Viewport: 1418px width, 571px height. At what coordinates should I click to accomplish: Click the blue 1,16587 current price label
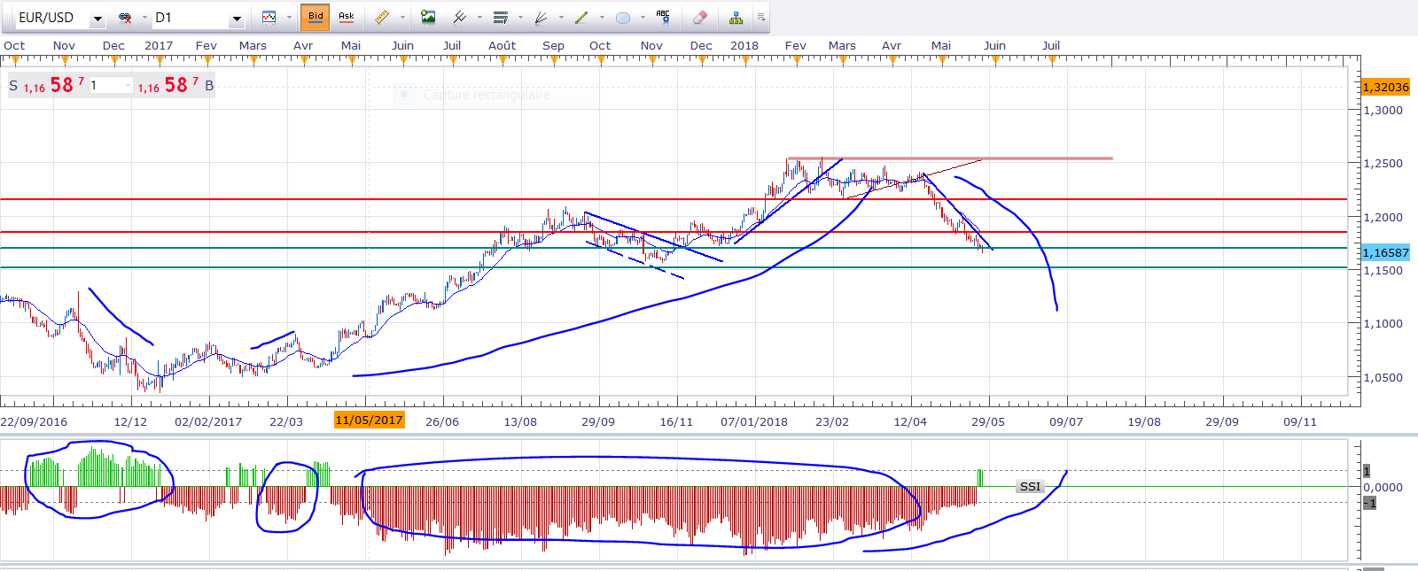(x=1385, y=253)
